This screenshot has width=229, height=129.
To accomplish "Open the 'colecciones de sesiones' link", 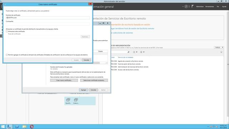I will [x=122, y=33].
